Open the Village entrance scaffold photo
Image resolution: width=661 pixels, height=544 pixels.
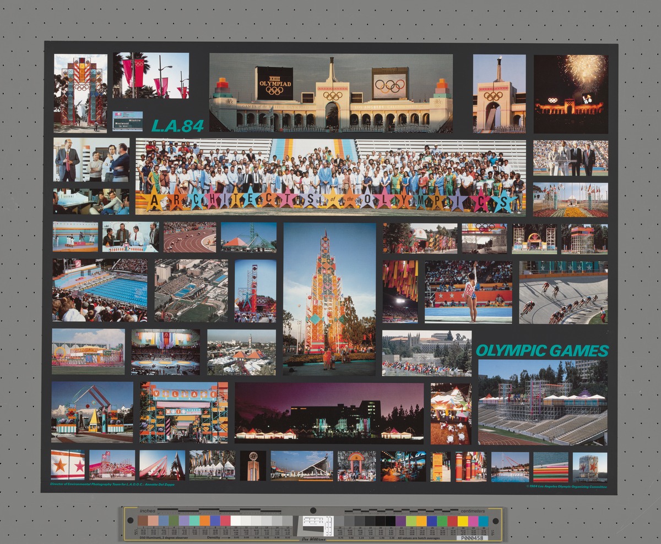[x=184, y=412]
